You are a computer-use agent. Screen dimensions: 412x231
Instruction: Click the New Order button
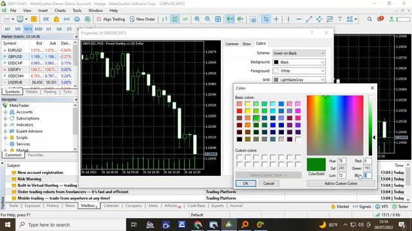(142, 19)
